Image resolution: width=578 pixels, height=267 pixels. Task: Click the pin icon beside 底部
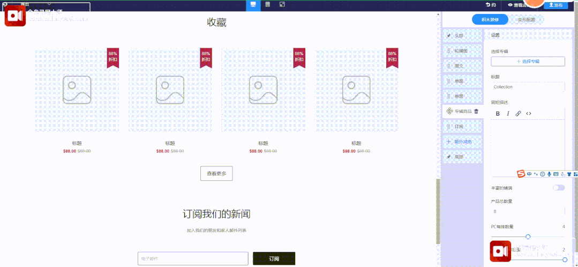pyautogui.click(x=448, y=157)
